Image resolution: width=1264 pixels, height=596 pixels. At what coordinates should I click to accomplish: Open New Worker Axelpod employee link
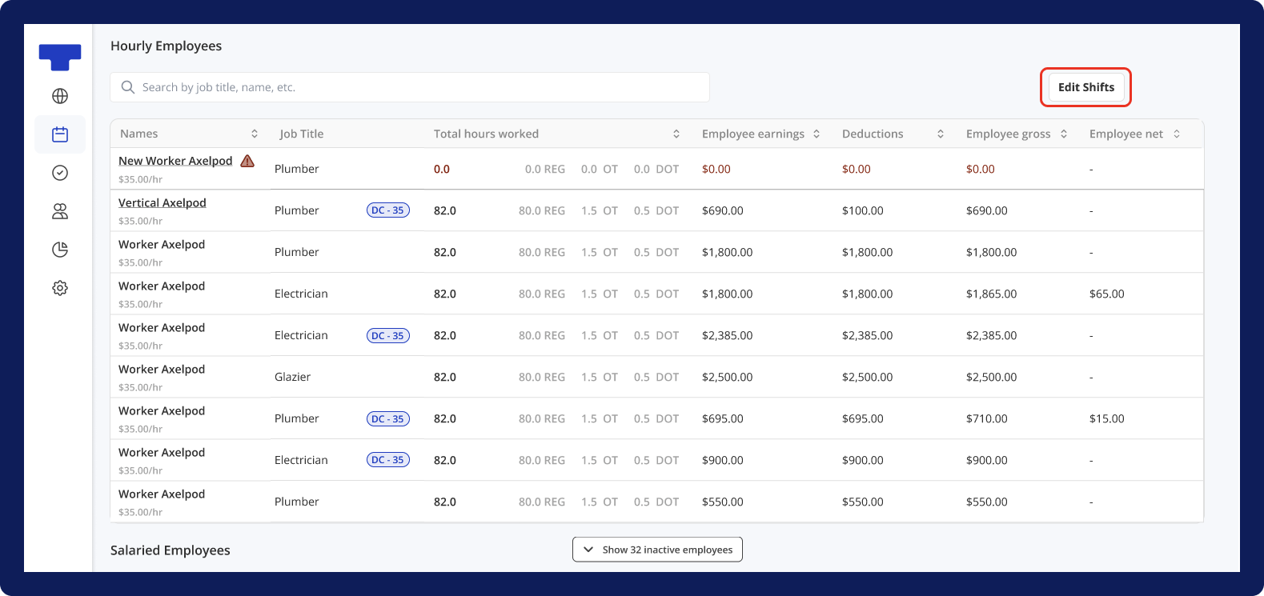(175, 161)
